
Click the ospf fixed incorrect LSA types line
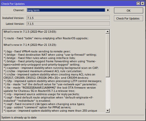(44, 104)
